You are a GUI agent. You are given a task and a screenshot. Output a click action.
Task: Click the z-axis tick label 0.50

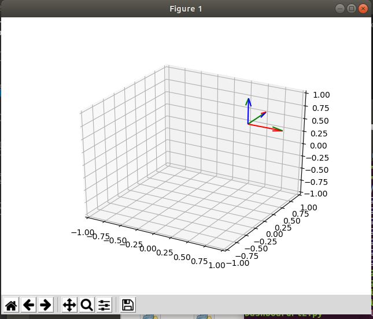point(320,121)
